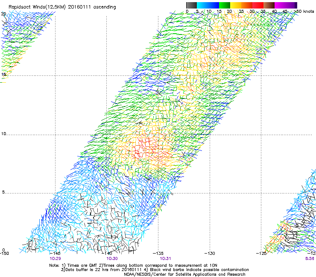Viewport: 316px width, 277px height.
Task: Click the gray 0-5 knots legend segment
Action: tap(191, 5)
